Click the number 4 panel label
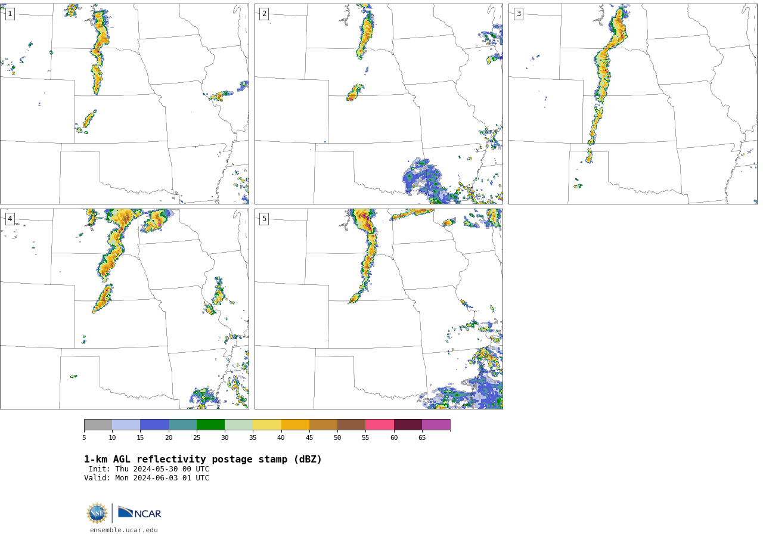The width and height of the screenshot is (763, 537). 10,219
